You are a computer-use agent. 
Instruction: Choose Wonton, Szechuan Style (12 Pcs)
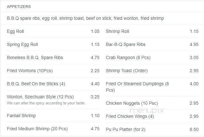point(40,97)
